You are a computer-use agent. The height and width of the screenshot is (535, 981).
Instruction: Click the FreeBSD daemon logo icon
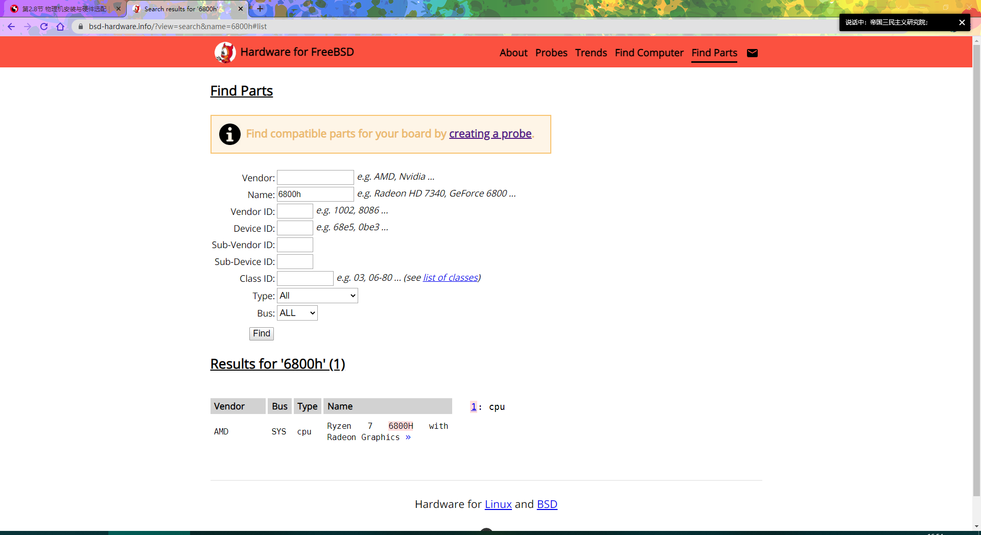pos(225,52)
